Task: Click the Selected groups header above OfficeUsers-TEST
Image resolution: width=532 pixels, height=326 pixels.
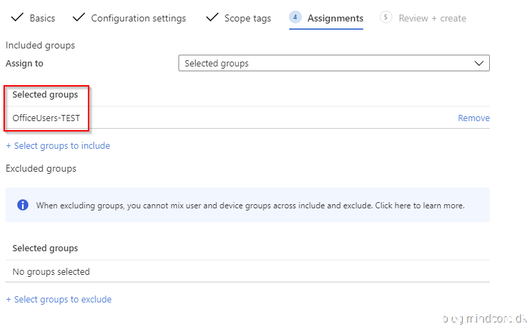Action: [x=45, y=94]
